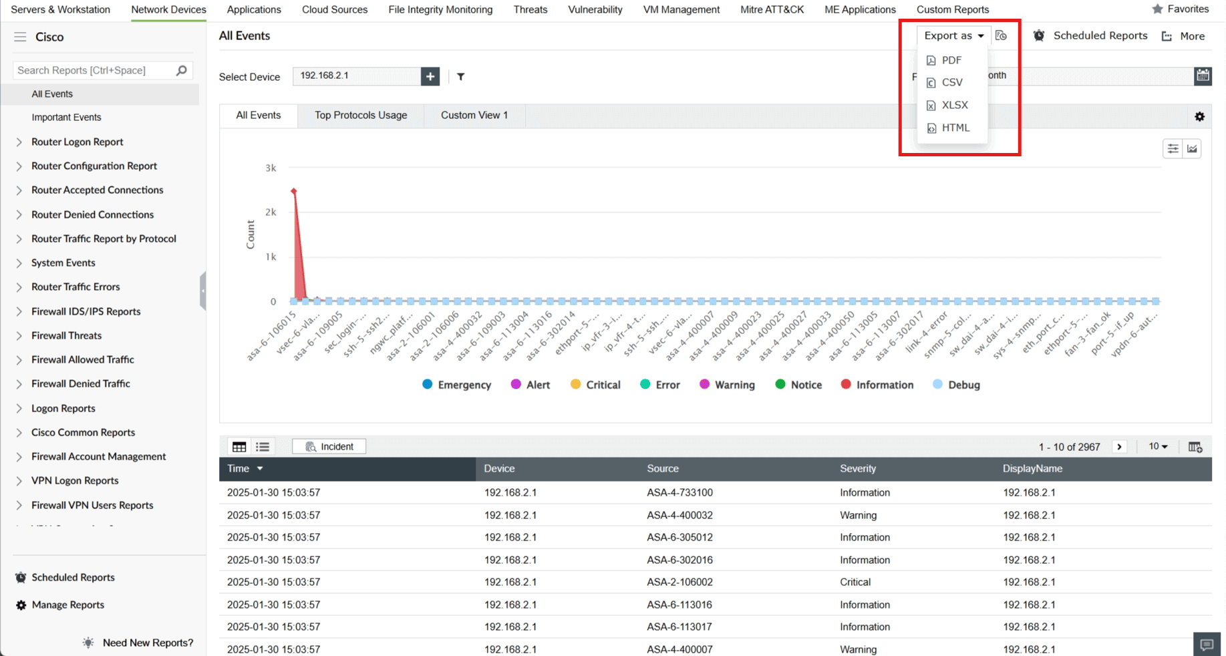Click the green plus to add another device
The image size is (1226, 656).
click(430, 76)
